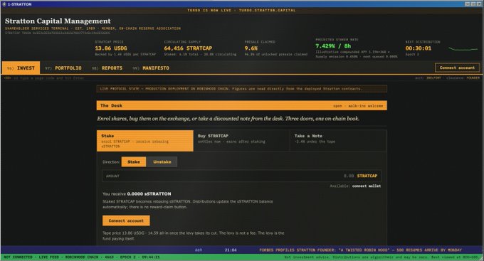Click 'You receive 0.0000 sSTRATTON' line
The width and height of the screenshot is (484, 261).
click(137, 193)
